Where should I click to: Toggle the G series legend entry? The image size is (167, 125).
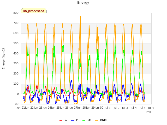click(63, 120)
